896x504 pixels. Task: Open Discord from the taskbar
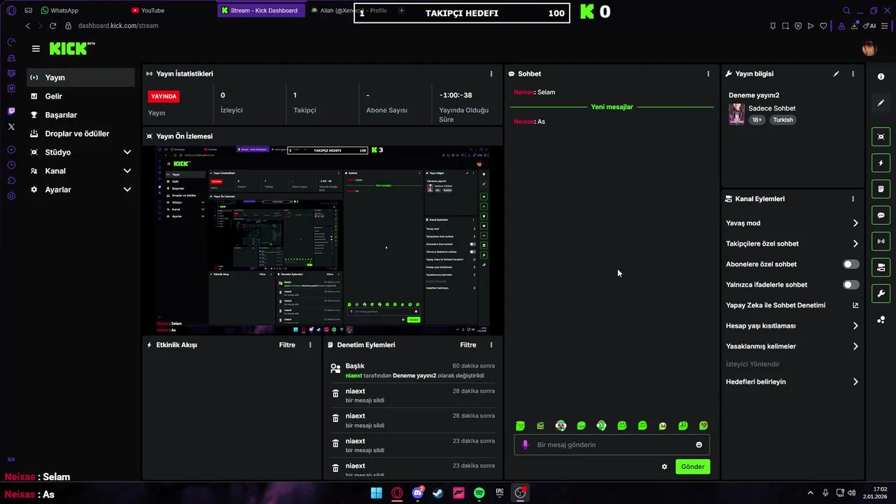(x=418, y=493)
